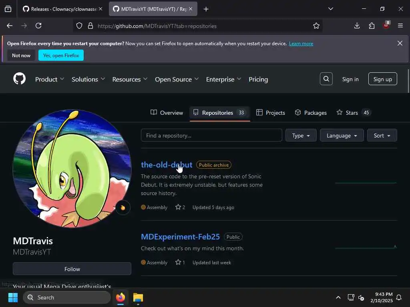Viewport: 410px width, 307px height.
Task: Click the MDTravis profile avatar image
Action: [72, 169]
